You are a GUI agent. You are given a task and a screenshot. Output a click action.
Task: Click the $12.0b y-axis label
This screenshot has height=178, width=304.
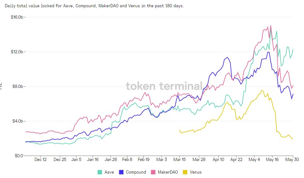pos(16,52)
